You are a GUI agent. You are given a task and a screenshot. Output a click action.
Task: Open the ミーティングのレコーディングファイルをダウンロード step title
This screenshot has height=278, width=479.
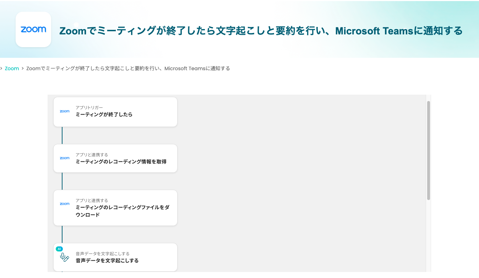point(123,211)
